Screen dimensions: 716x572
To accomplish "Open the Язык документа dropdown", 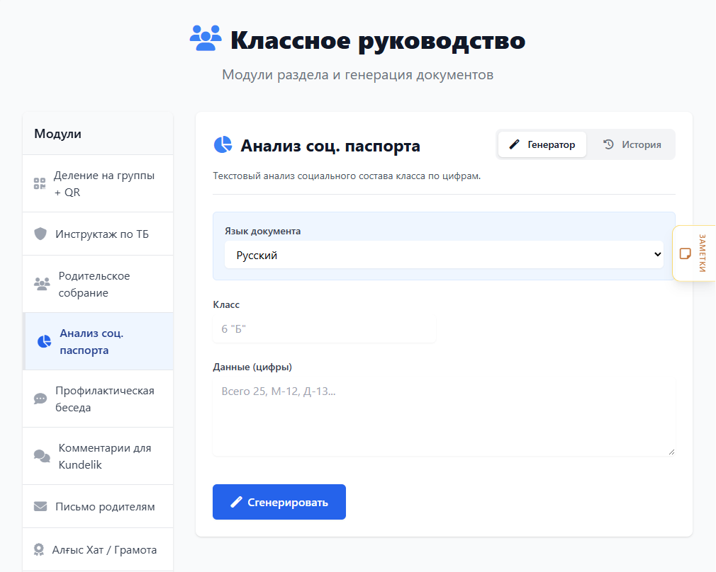I will [x=444, y=255].
